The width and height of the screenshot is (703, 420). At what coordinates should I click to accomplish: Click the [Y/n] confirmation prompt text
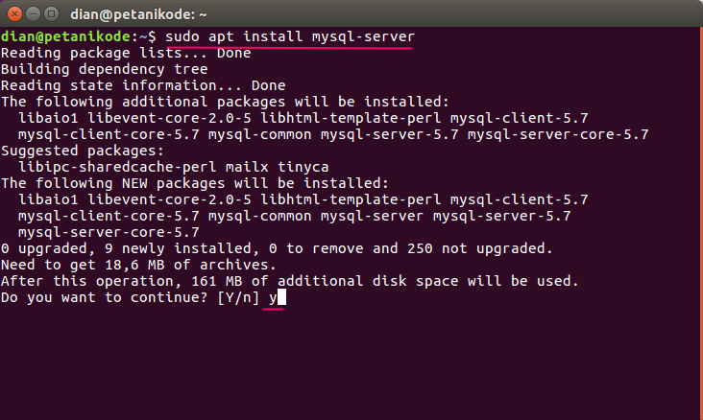click(x=238, y=297)
